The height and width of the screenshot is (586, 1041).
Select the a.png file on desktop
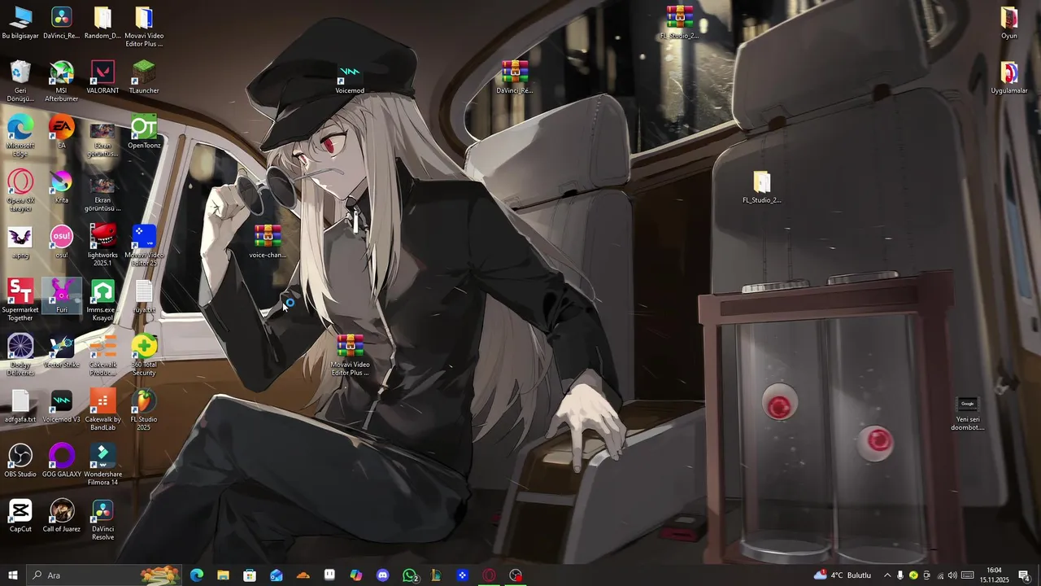coord(20,243)
